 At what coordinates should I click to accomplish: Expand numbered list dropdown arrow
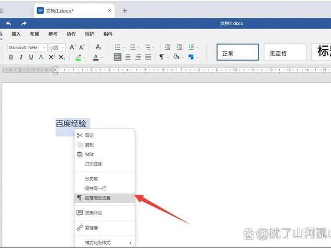click(139, 48)
